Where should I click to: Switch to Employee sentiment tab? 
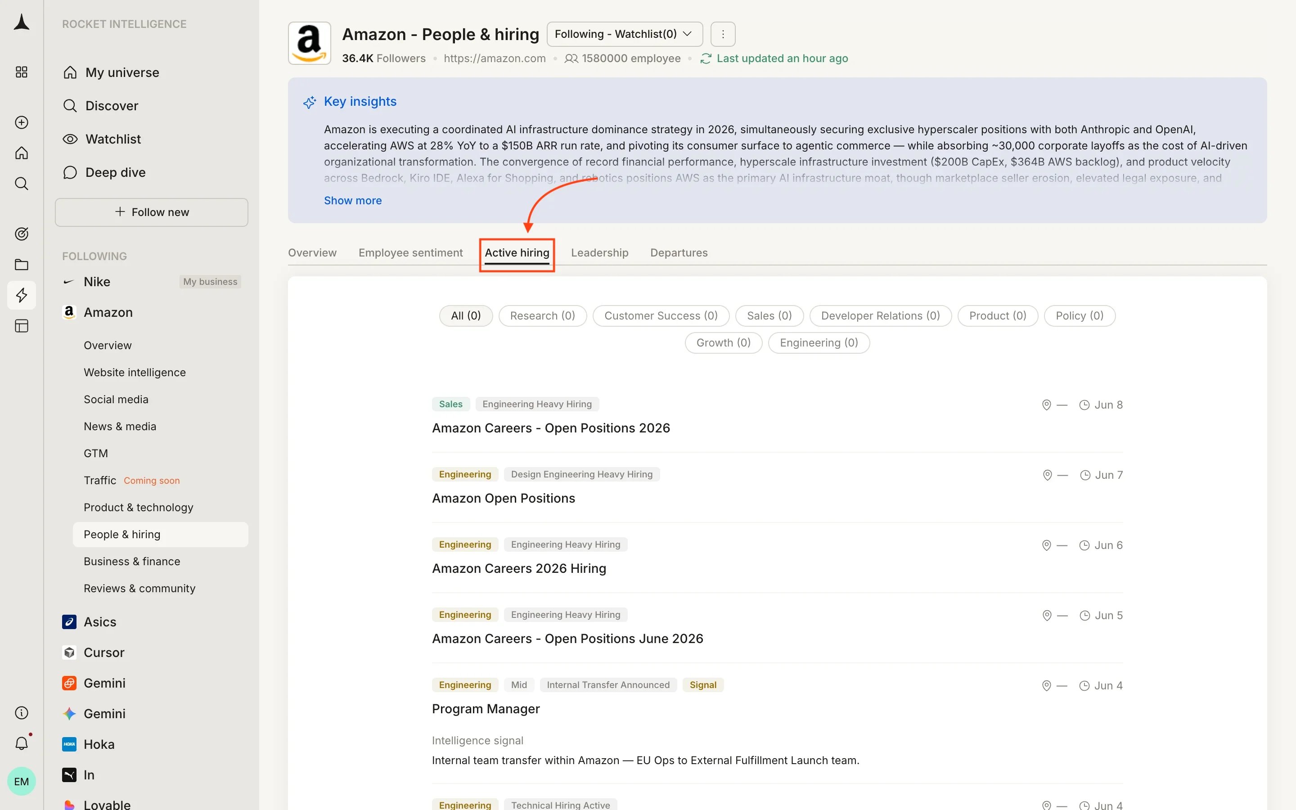(411, 253)
